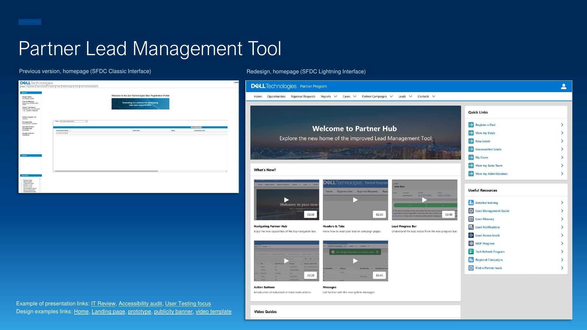This screenshot has width=587, height=330.
Task: Click the Tech Refresh Program icon
Action: click(x=471, y=252)
